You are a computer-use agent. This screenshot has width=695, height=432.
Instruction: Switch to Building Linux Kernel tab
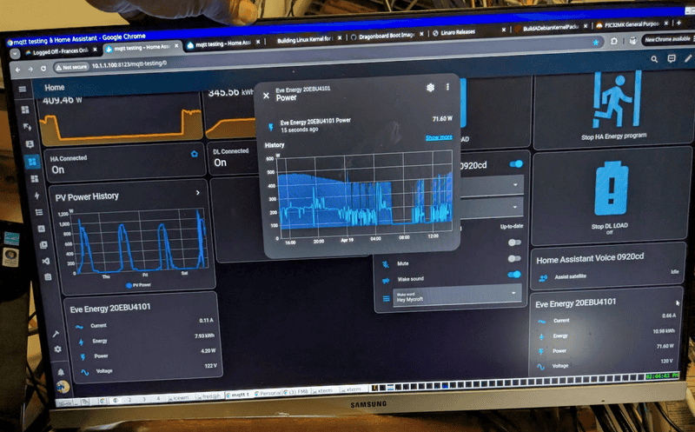tap(305, 39)
